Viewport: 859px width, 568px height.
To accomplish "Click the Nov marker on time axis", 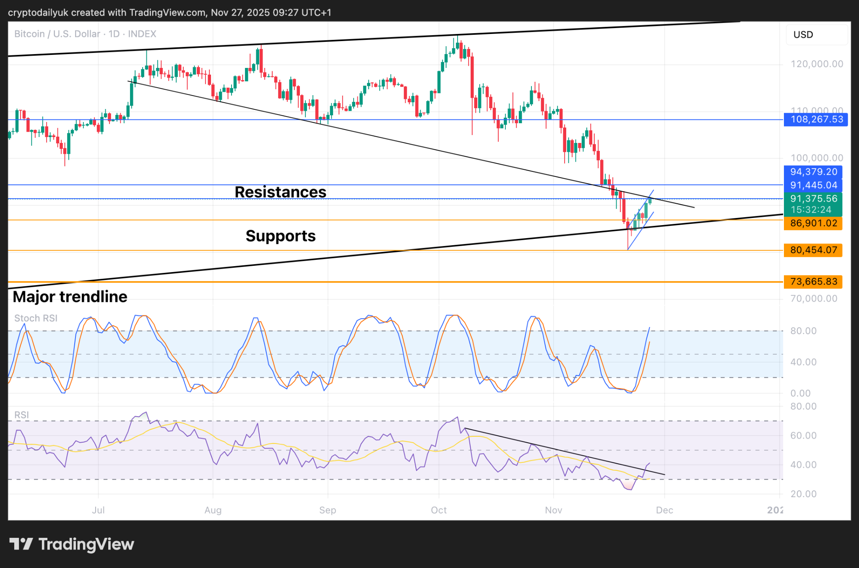I will point(553,510).
